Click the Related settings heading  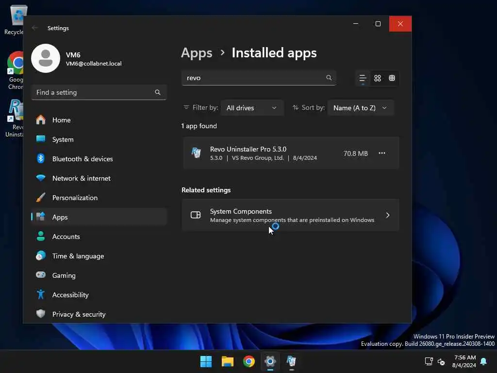[206, 190]
